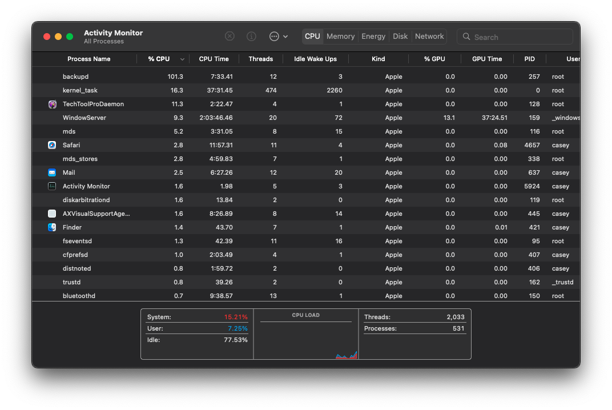Click the green zoom window button
This screenshot has height=410, width=612.
tap(70, 37)
